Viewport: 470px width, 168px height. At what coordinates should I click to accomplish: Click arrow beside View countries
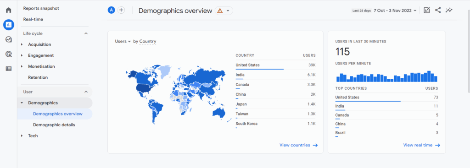tap(315, 145)
